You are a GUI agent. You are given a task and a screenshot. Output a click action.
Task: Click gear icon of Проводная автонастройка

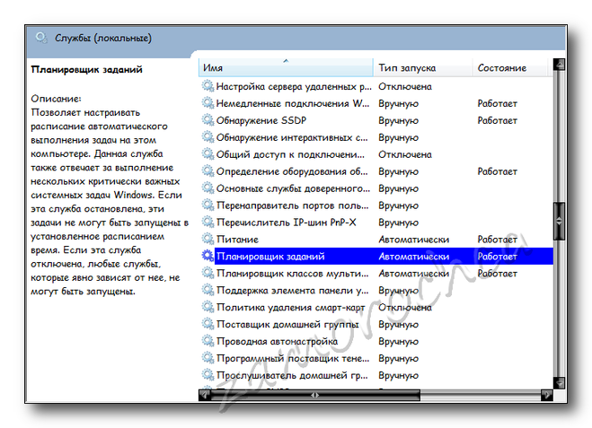[208, 341]
